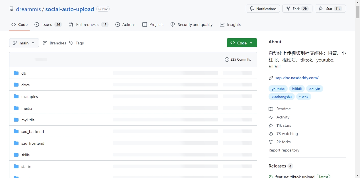Open the 225 Commits history
The image size is (360, 178).
point(238,60)
